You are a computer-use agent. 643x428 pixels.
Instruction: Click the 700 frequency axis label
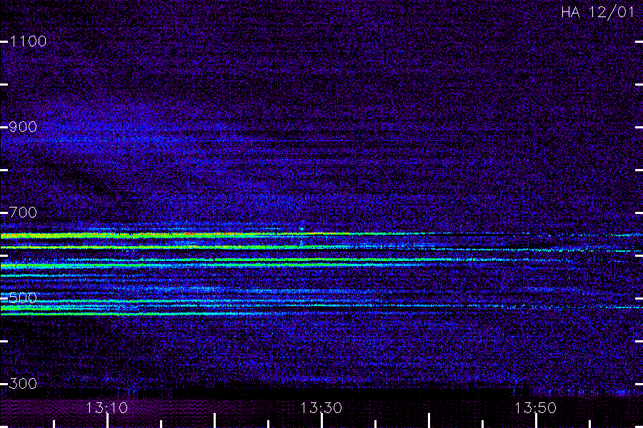[24, 213]
